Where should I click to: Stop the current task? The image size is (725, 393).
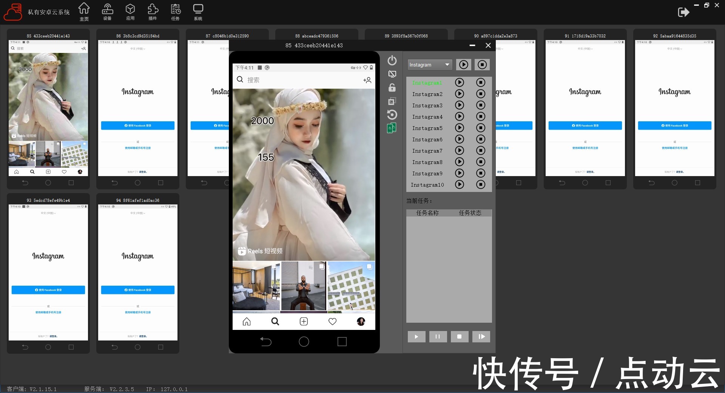click(460, 337)
